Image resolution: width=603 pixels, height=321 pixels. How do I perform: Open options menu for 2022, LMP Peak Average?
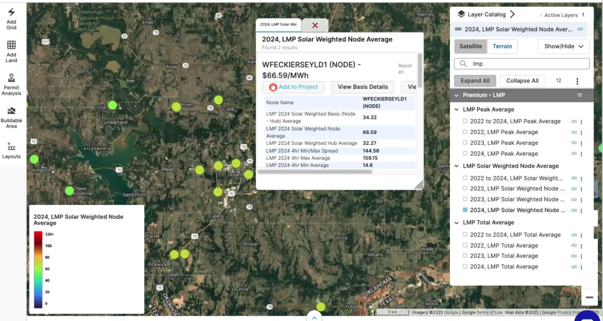581,132
